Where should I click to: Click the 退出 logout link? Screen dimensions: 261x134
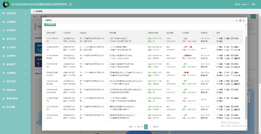(253, 4)
